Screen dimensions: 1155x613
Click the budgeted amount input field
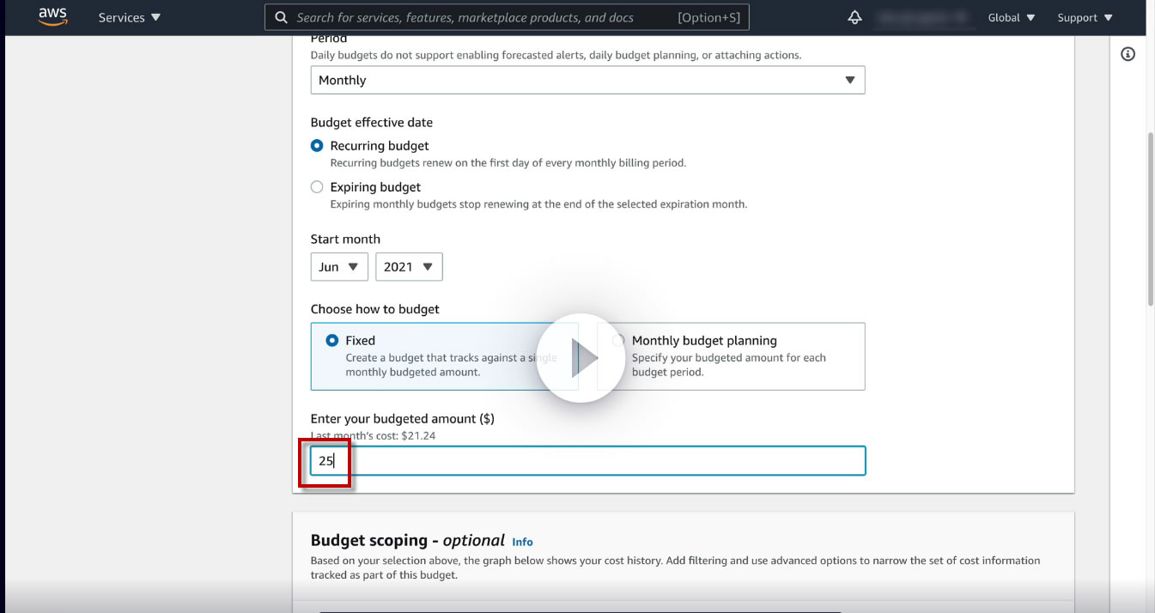click(x=587, y=460)
